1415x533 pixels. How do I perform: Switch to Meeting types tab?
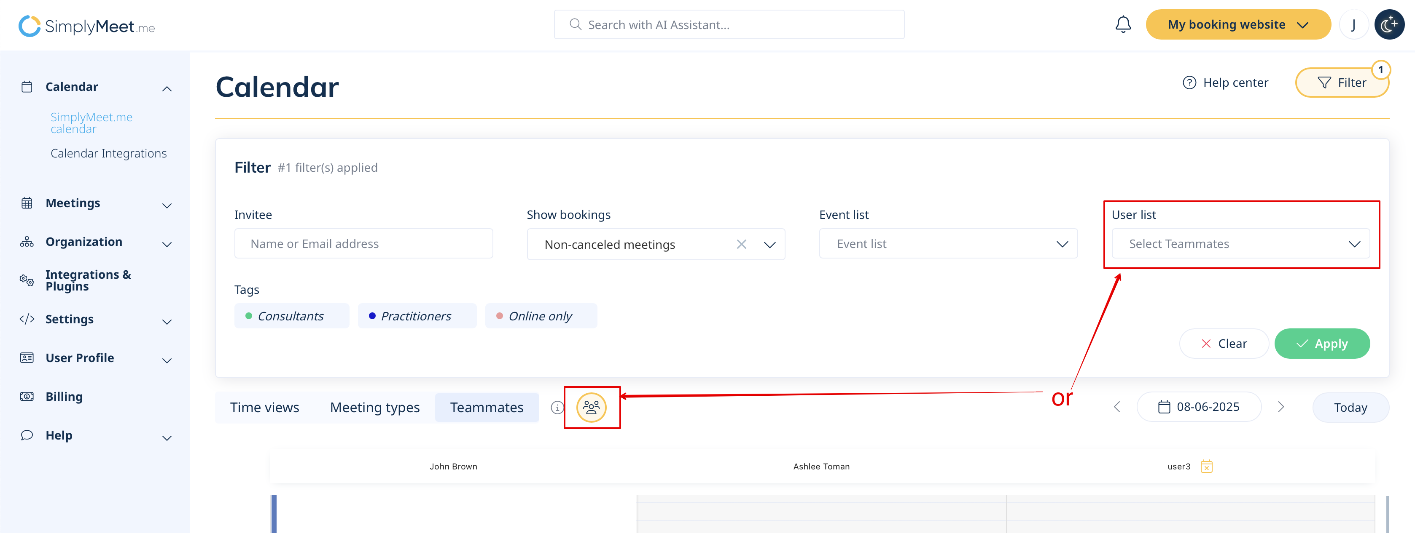375,408
